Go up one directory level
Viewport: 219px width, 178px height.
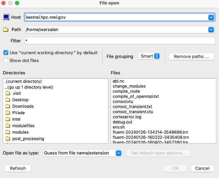tap(29, 87)
